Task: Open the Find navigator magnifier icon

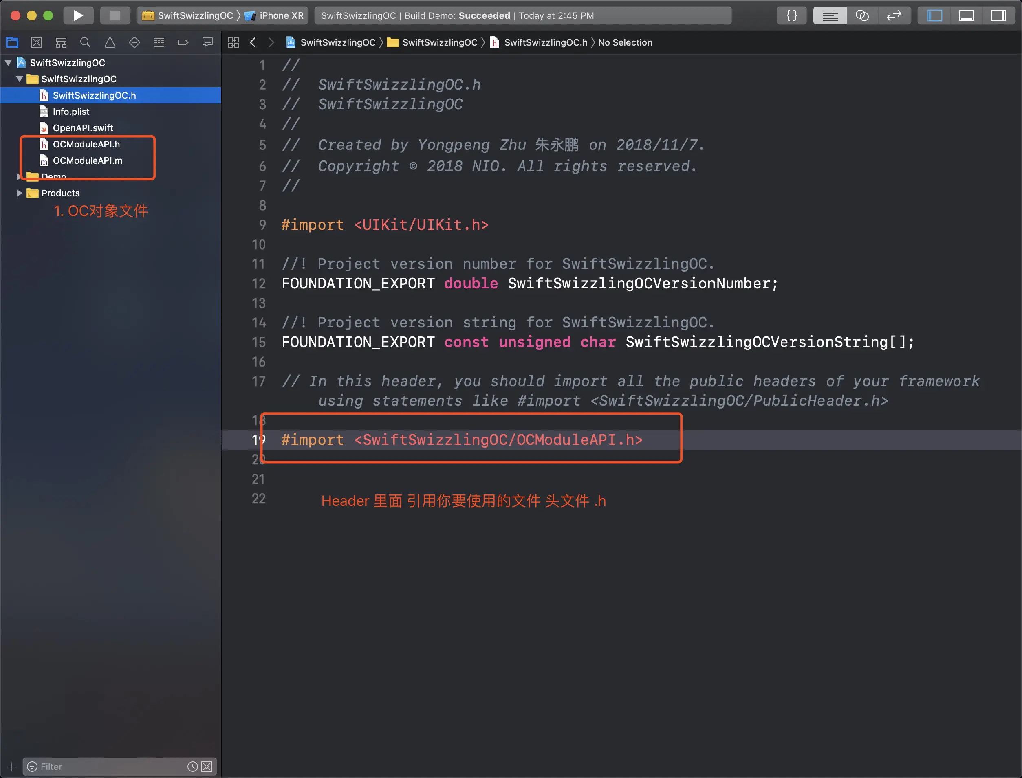Action: (85, 43)
